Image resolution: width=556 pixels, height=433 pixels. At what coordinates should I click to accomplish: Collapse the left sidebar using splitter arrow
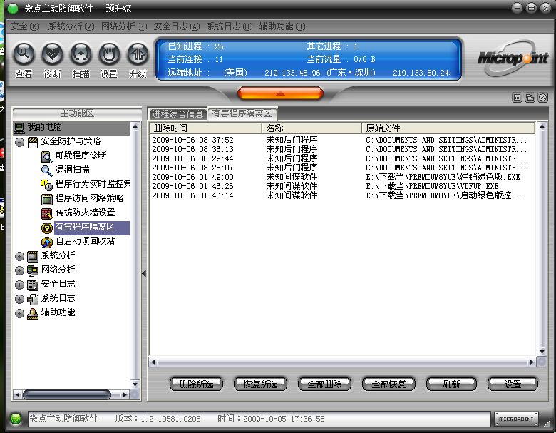(x=144, y=274)
